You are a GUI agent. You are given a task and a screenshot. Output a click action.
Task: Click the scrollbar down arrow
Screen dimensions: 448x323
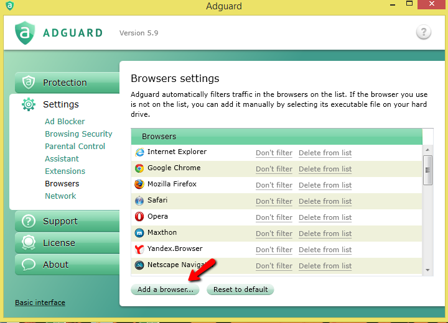[x=427, y=270]
